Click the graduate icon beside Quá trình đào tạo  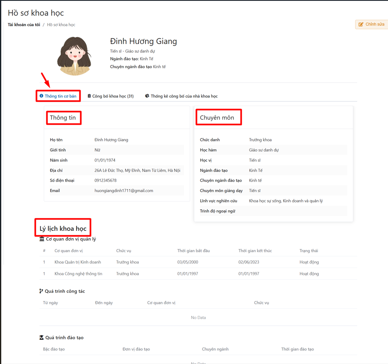click(41, 337)
